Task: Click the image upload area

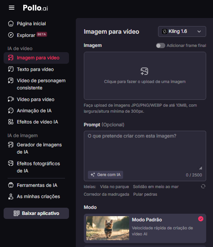Action: pyautogui.click(x=145, y=76)
